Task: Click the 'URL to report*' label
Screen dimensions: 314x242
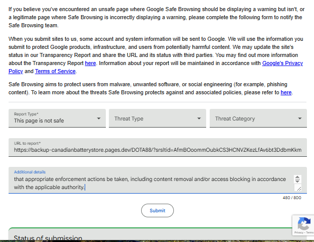Action: click(x=27, y=143)
